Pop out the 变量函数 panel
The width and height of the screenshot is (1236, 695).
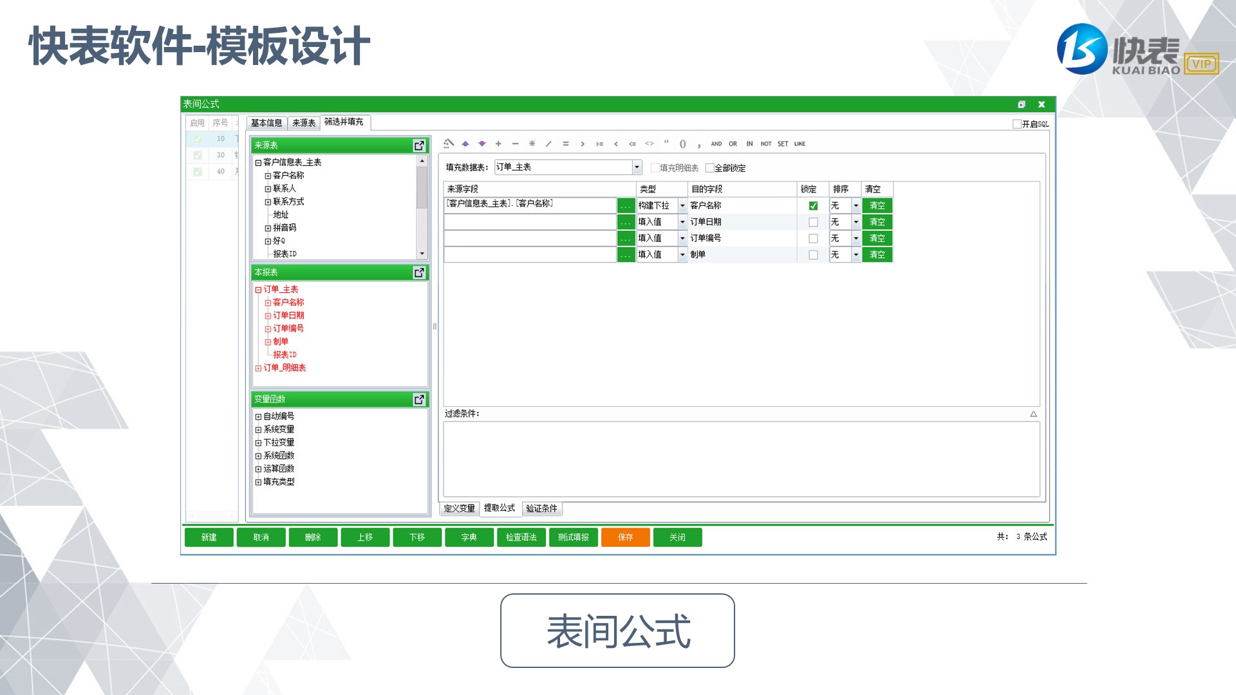coord(419,400)
